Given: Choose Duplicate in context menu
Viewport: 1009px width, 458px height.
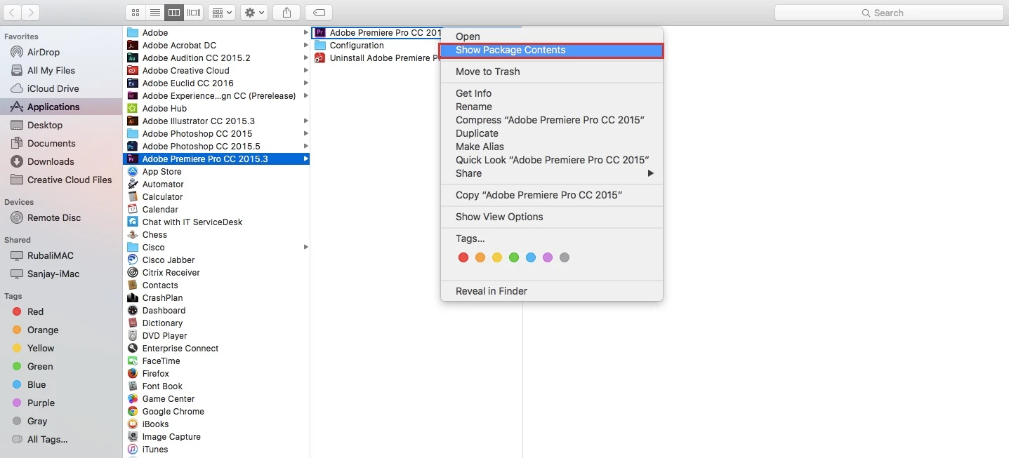Looking at the screenshot, I should [551, 133].
